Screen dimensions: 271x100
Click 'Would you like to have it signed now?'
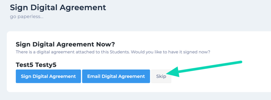click(170, 52)
